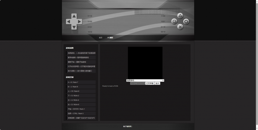Open the 选择游戏 game dropdown

coord(145,81)
